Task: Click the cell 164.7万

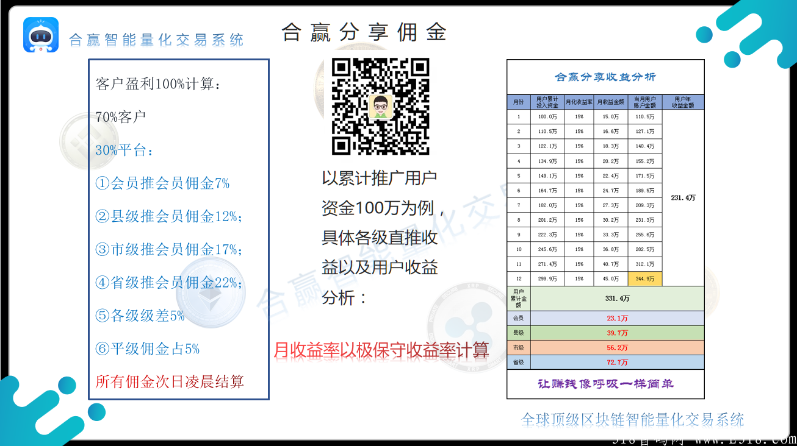Action: (x=547, y=191)
